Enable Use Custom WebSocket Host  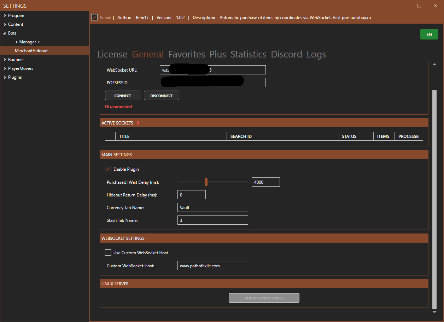point(108,253)
